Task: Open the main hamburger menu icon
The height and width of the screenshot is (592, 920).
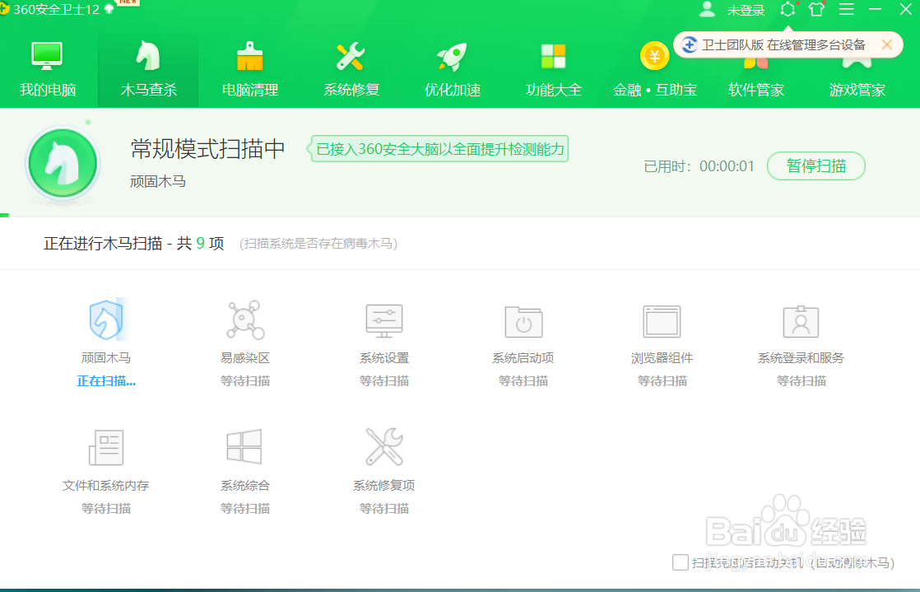Action: point(846,9)
